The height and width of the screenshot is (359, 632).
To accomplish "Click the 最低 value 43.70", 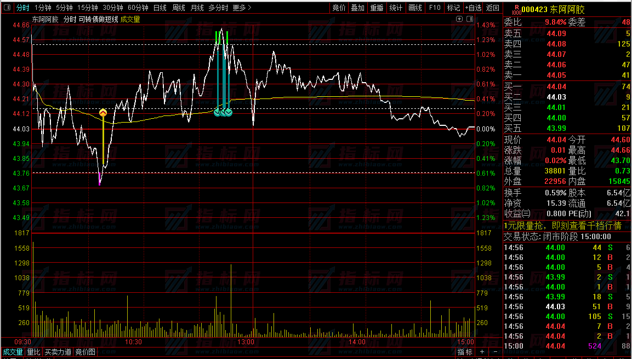I will point(620,161).
